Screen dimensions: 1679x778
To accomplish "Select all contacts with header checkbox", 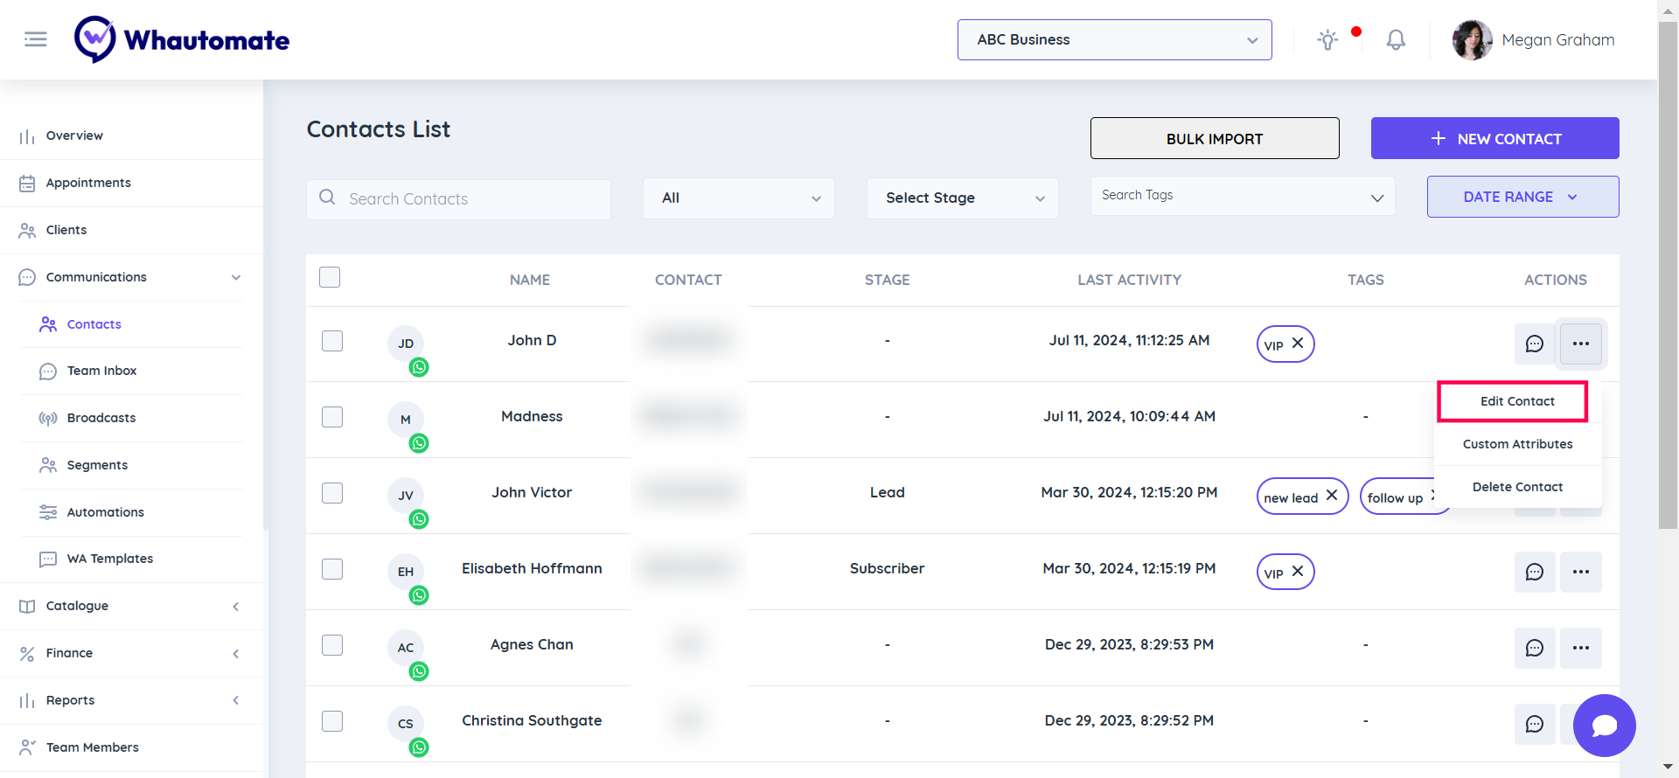I will coord(330,278).
